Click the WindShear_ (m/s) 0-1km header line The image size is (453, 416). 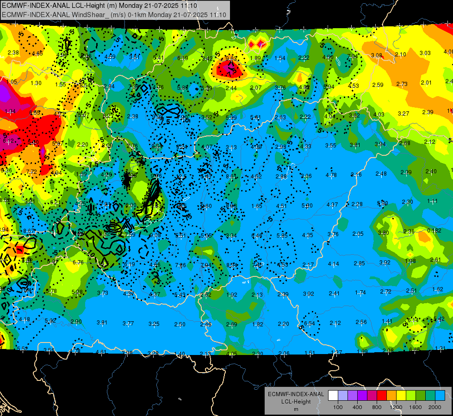pyautogui.click(x=114, y=15)
